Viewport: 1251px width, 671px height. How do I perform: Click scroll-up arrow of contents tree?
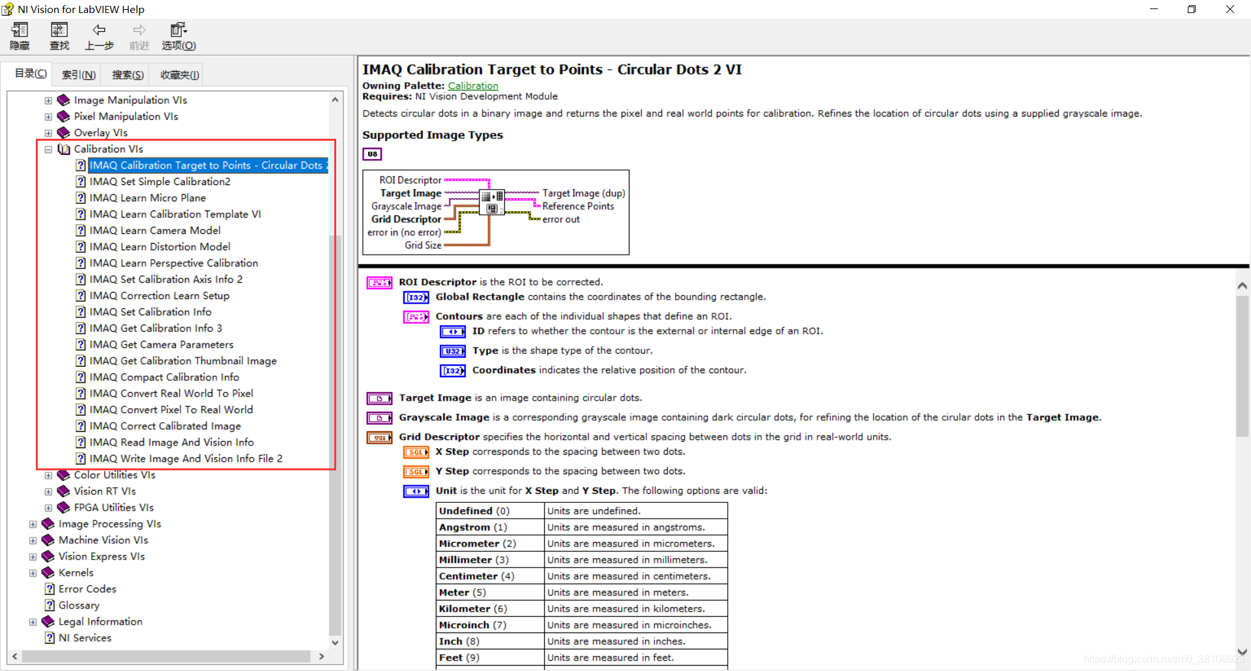pos(335,100)
